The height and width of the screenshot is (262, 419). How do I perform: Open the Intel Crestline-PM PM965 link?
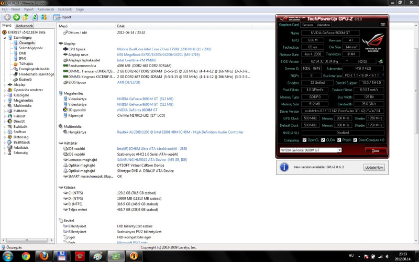(137, 60)
